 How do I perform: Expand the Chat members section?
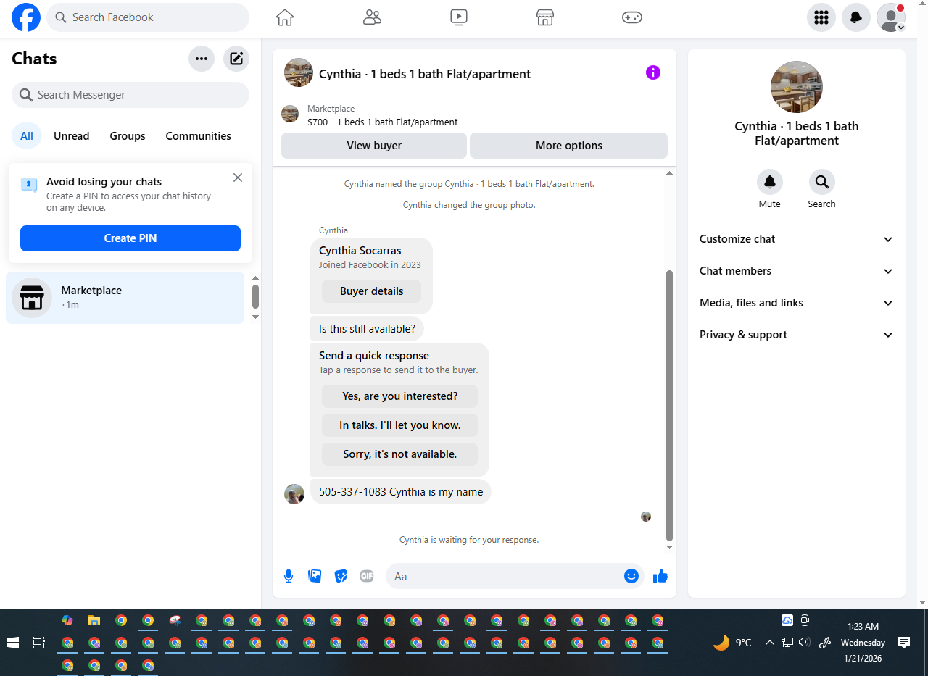click(797, 271)
